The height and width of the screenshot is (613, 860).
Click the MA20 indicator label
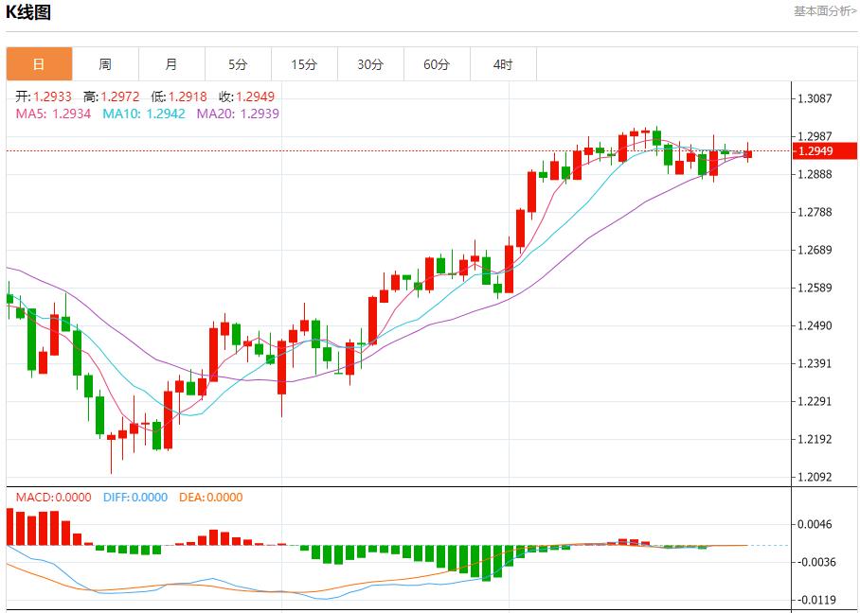pyautogui.click(x=238, y=114)
